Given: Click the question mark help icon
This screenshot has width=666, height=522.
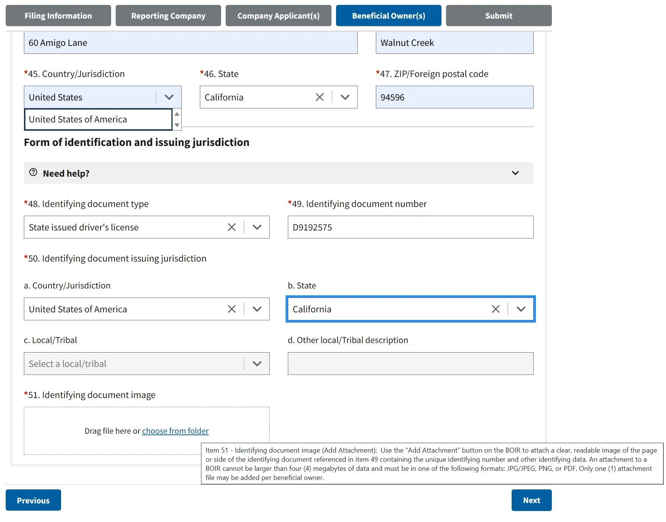Looking at the screenshot, I should pyautogui.click(x=33, y=172).
